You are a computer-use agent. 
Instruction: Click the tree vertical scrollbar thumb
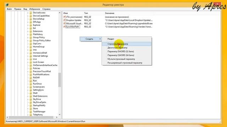60,80
